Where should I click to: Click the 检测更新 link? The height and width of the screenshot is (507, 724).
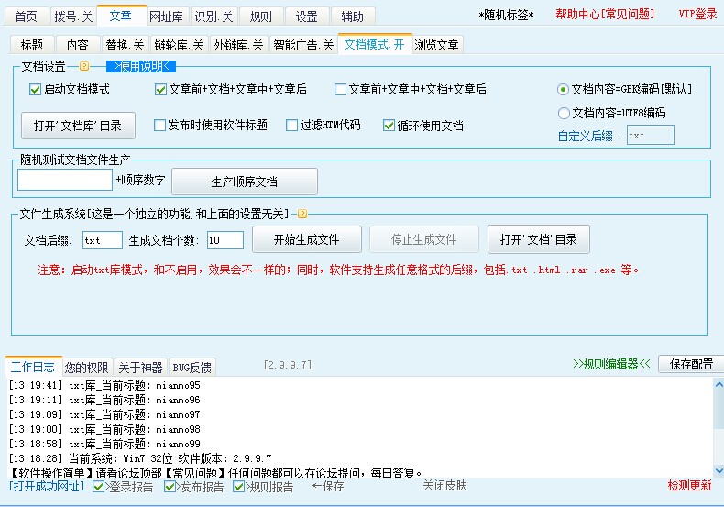tap(688, 486)
